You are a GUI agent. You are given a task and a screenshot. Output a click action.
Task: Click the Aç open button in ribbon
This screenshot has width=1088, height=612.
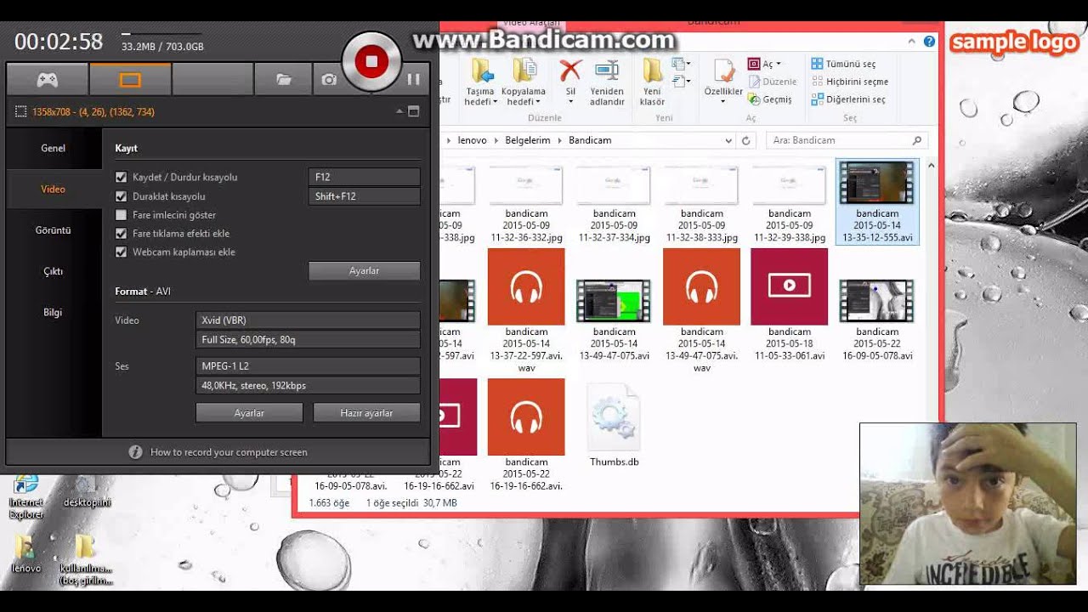(761, 64)
